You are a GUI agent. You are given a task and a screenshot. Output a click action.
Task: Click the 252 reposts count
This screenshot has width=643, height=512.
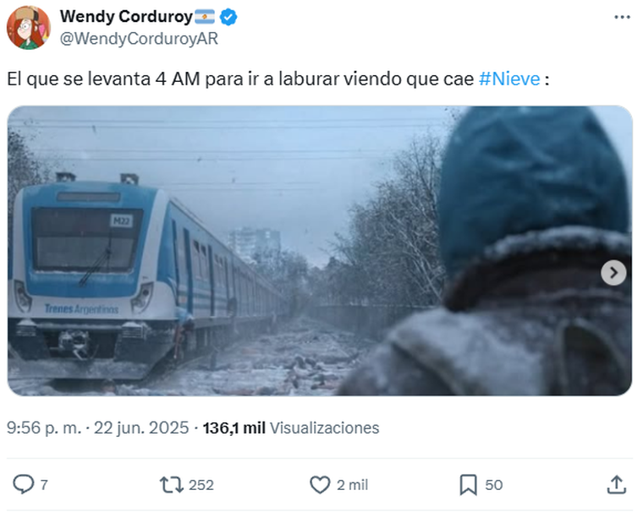tap(201, 485)
